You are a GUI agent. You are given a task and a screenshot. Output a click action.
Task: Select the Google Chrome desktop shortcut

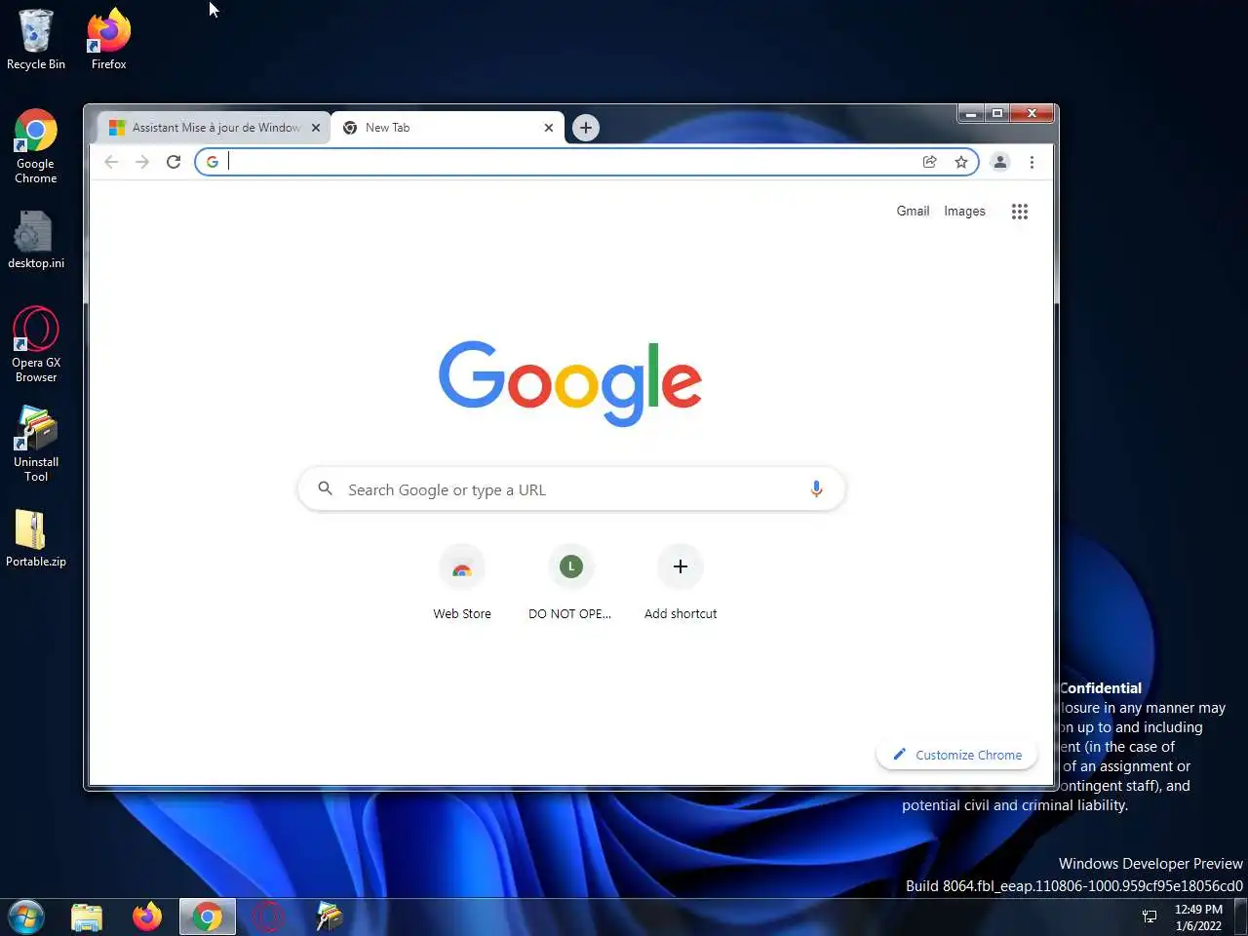pos(36,146)
